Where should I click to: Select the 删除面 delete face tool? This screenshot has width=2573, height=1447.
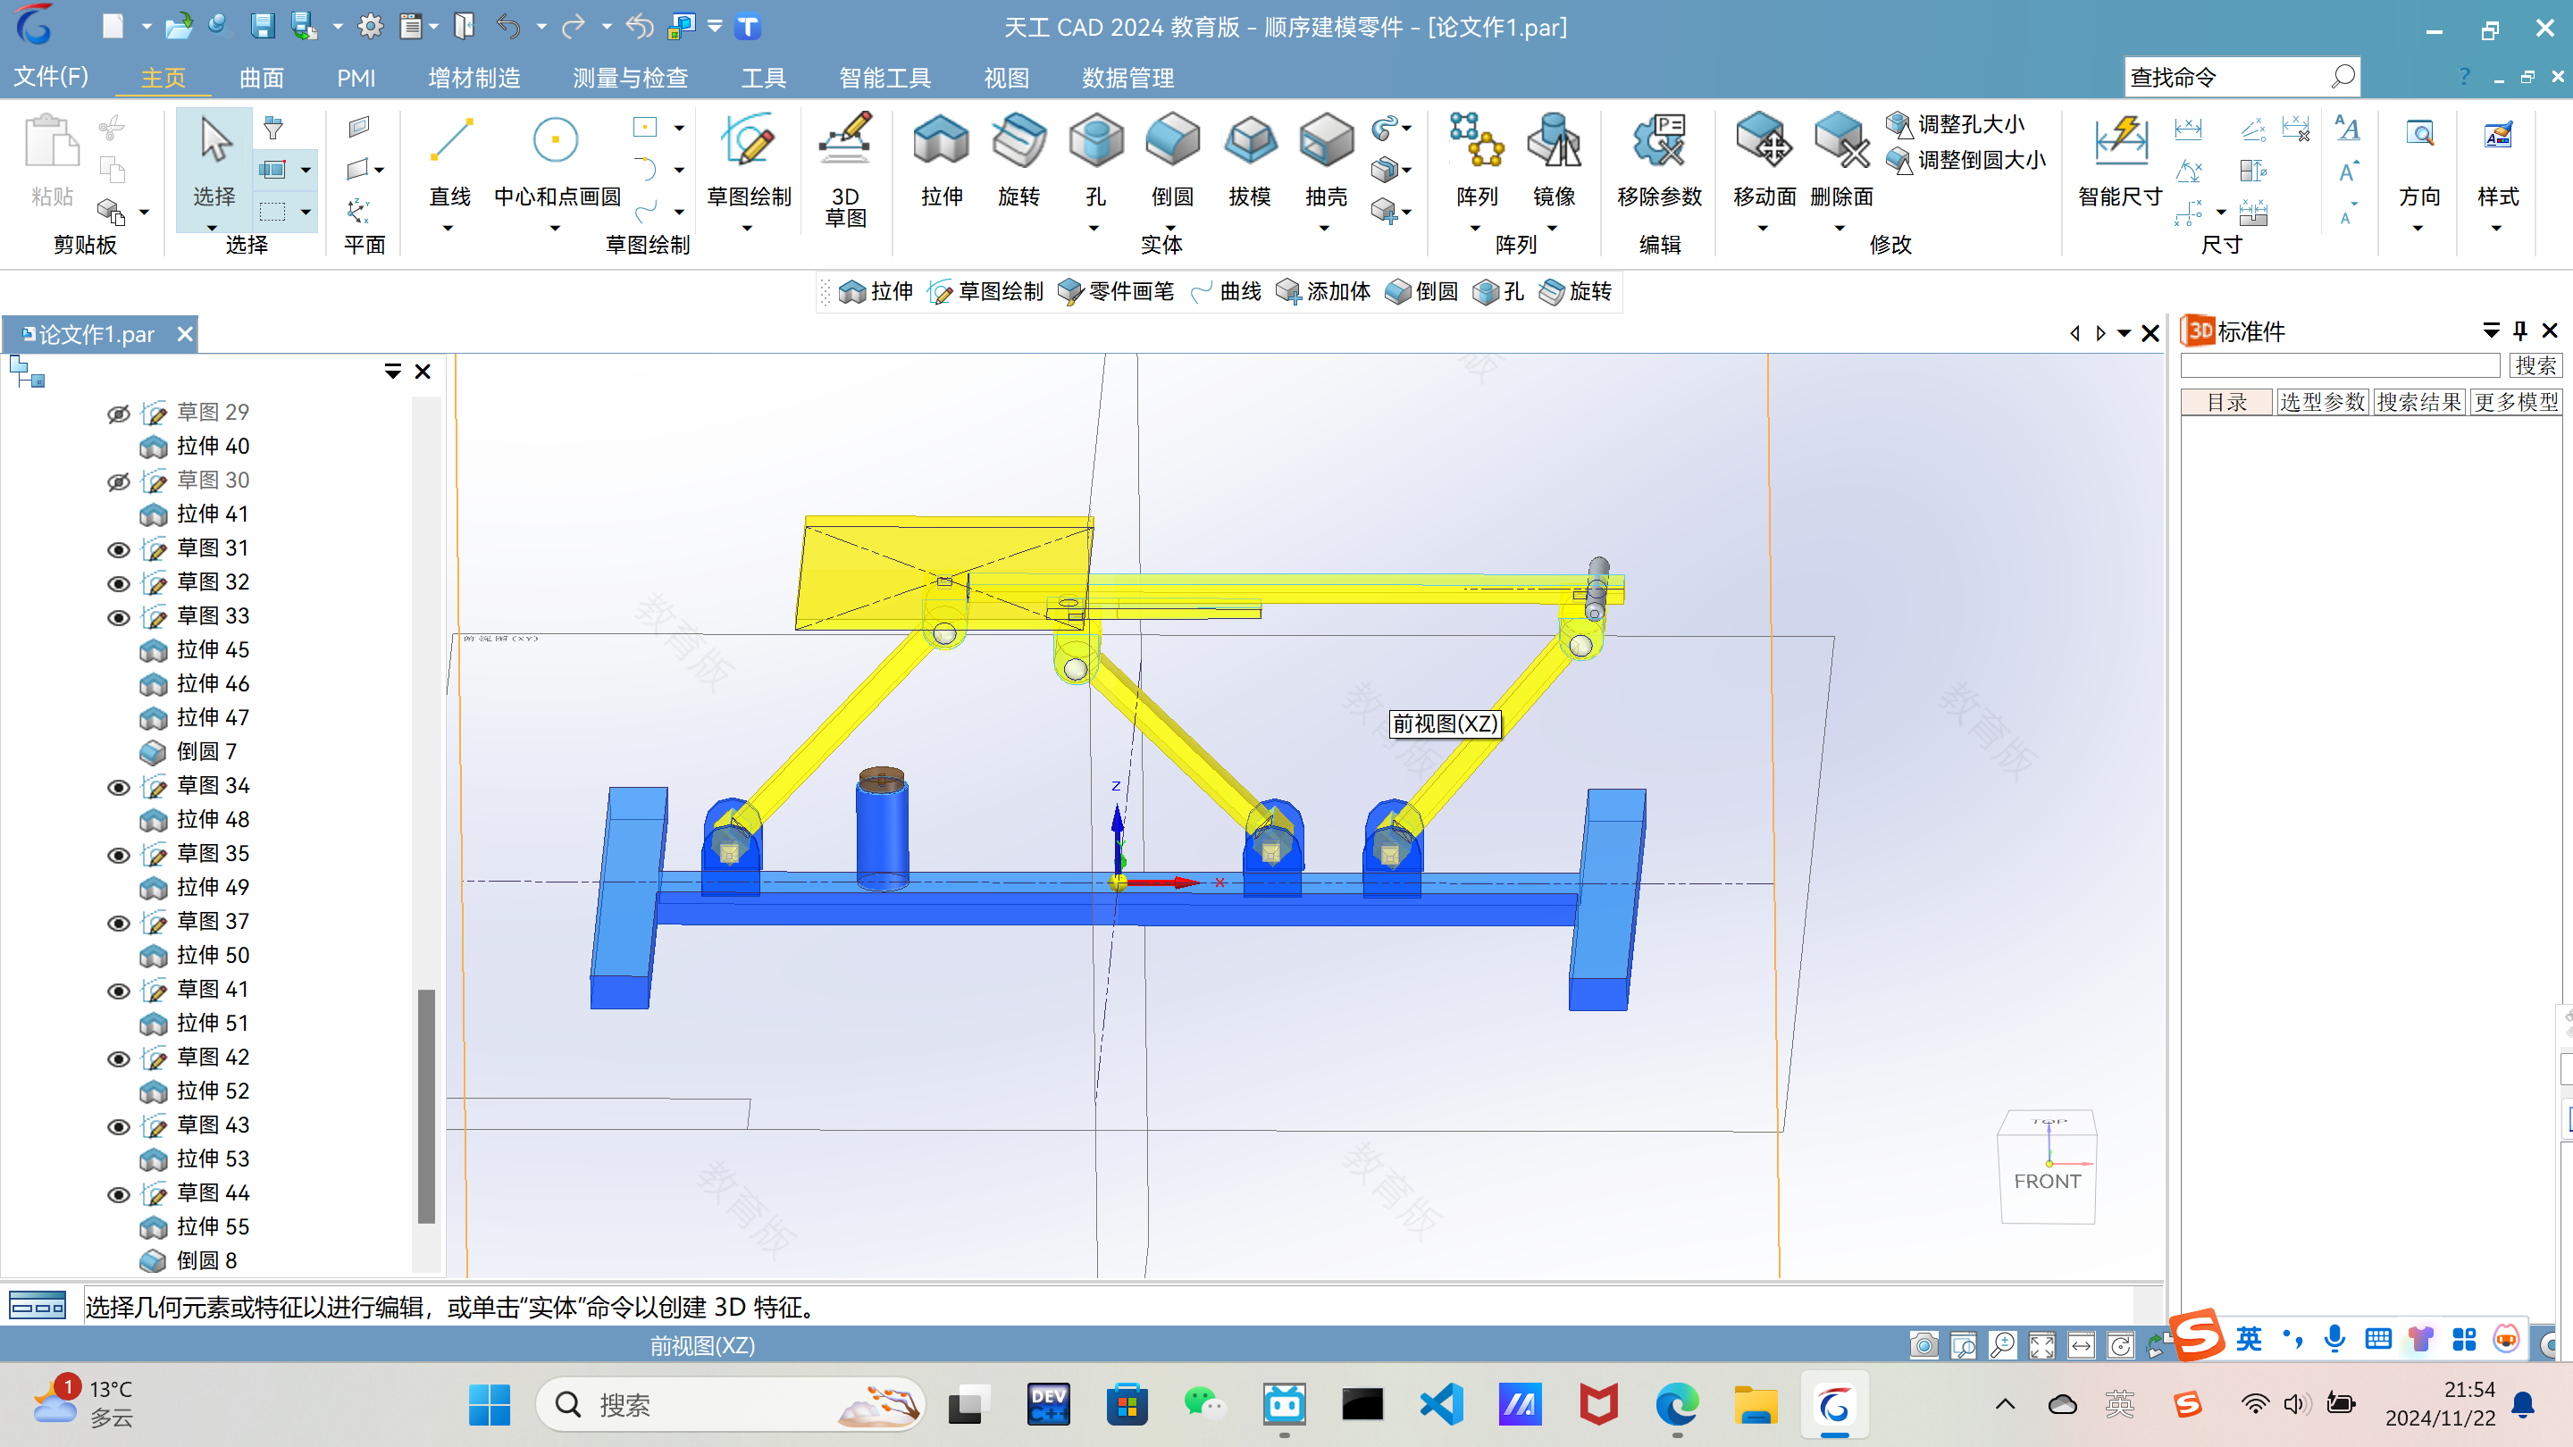(x=1840, y=160)
